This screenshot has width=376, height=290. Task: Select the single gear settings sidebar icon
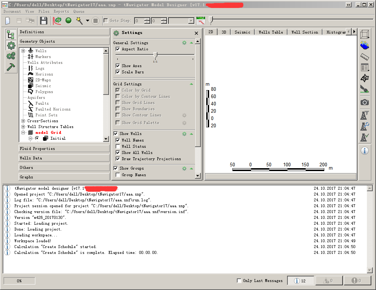pyautogui.click(x=11, y=45)
